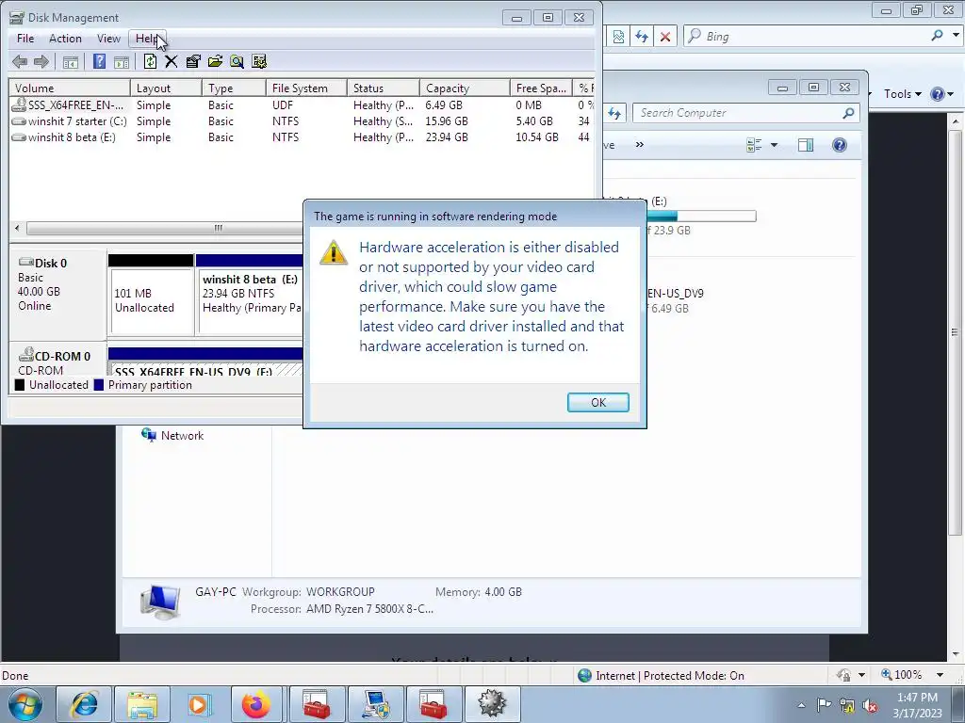The height and width of the screenshot is (723, 965).
Task: Toggle Show/Hide Console Tree toolbar icon
Action: [x=71, y=61]
